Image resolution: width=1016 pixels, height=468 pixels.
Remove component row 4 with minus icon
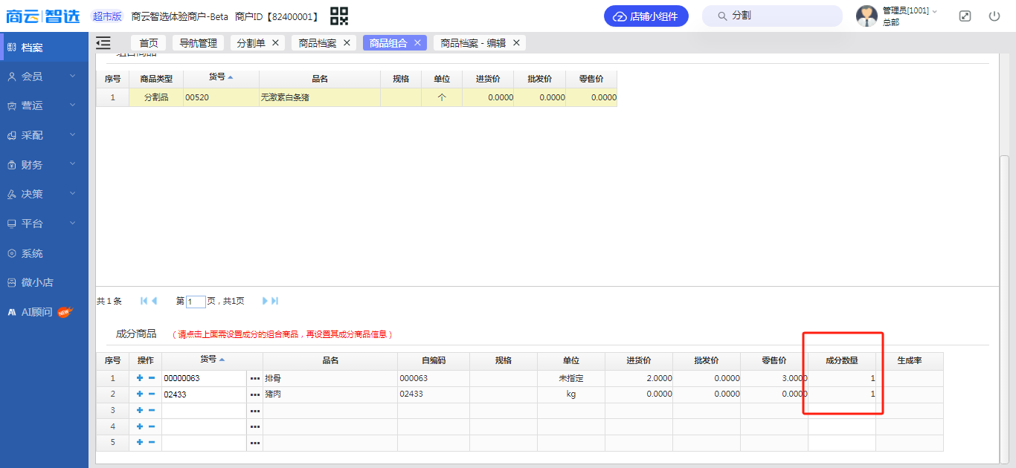[x=152, y=426]
